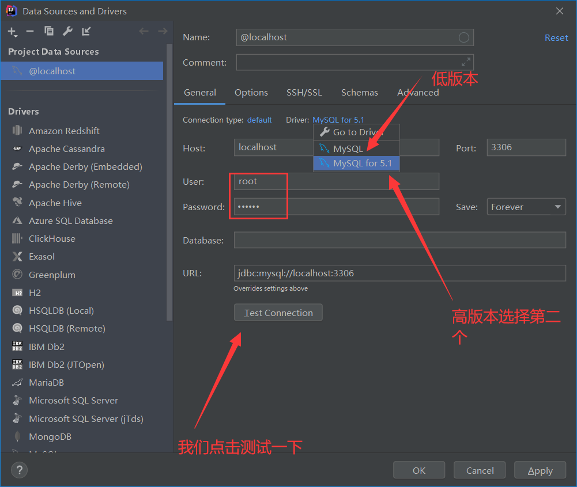The height and width of the screenshot is (487, 577).
Task: Open the Driver selection link dropdown
Action: pos(338,120)
